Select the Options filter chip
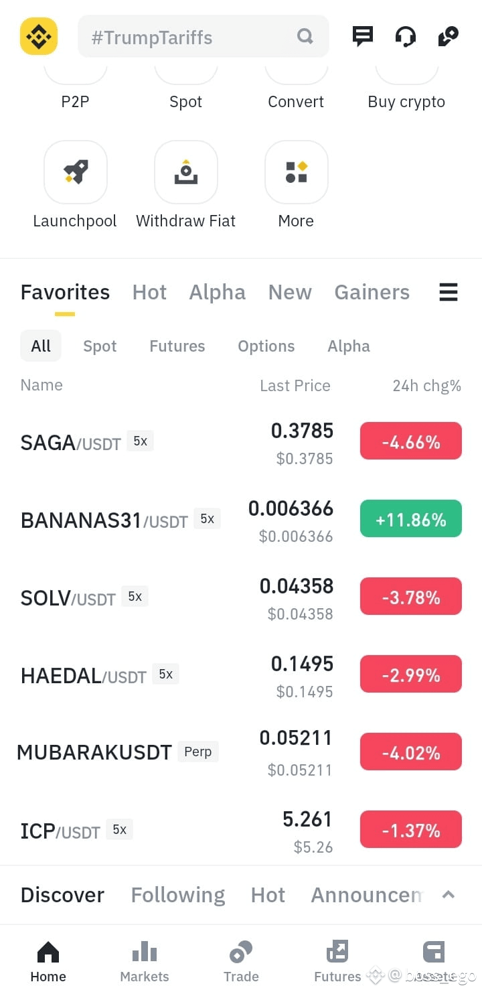 266,346
